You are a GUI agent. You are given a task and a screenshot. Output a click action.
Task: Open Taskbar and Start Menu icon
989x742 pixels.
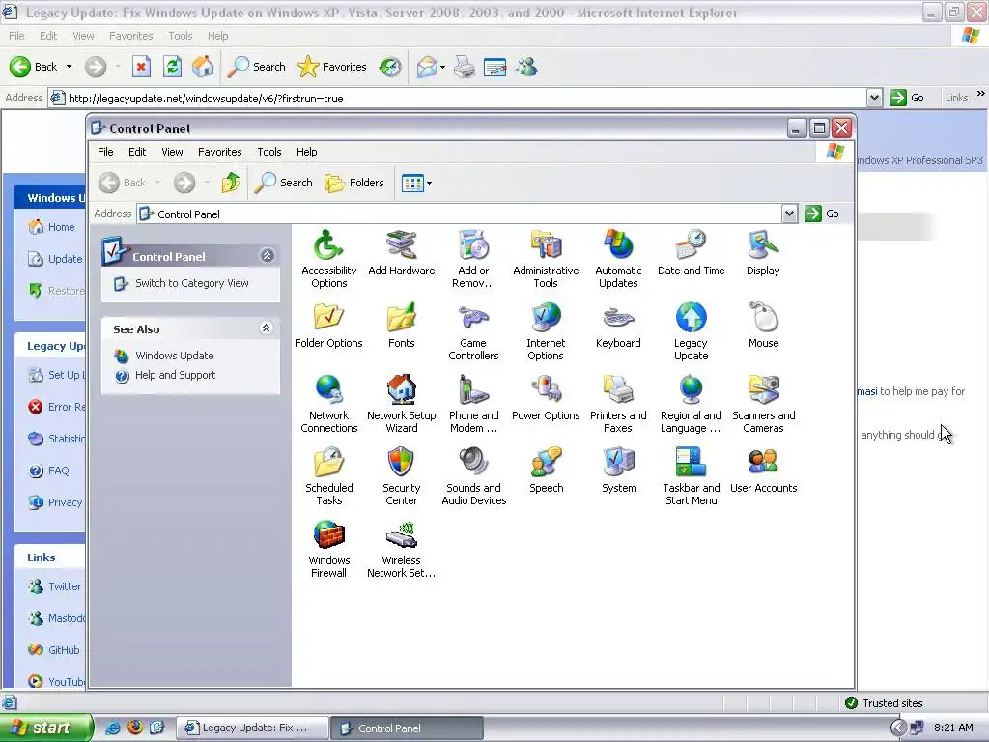pyautogui.click(x=691, y=476)
